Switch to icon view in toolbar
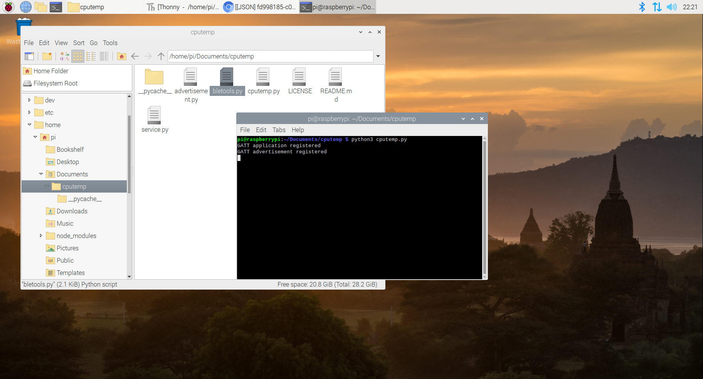Screen dimensions: 703x379 coord(78,56)
